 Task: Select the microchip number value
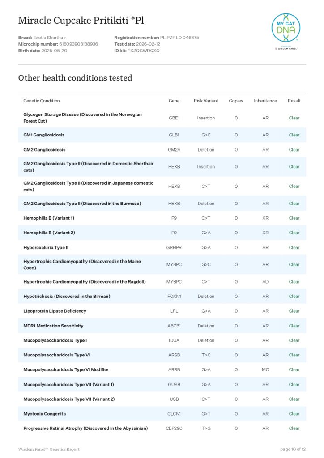coord(78,44)
